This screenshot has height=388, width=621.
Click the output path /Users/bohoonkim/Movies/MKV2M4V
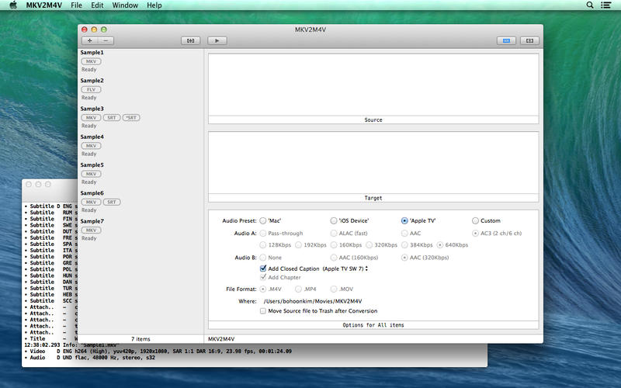(x=313, y=301)
